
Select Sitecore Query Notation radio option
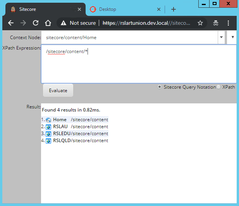160,87
